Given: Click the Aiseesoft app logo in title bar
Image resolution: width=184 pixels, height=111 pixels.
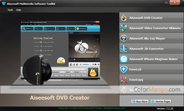Looking at the screenshot, I should coord(4,3).
